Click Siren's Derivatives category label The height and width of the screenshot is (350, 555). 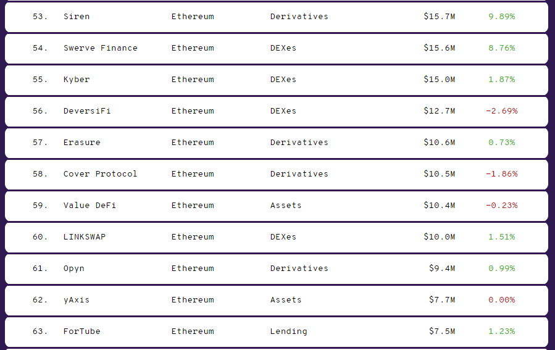point(299,17)
